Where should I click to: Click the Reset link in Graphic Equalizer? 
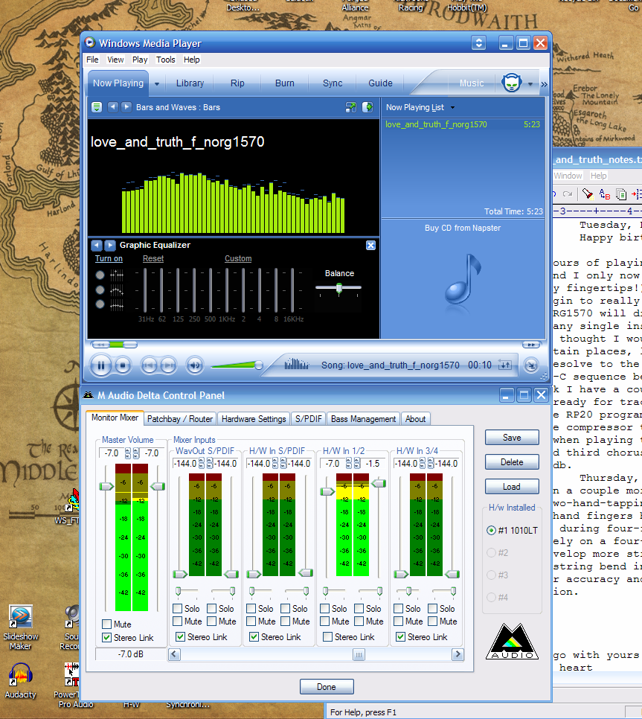coord(153,258)
